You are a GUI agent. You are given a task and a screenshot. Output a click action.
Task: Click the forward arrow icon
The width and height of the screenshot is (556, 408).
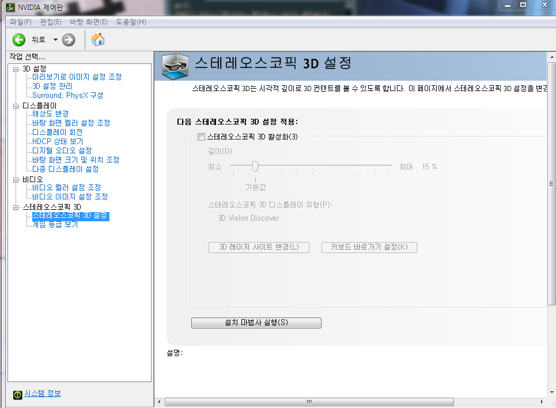pos(69,40)
